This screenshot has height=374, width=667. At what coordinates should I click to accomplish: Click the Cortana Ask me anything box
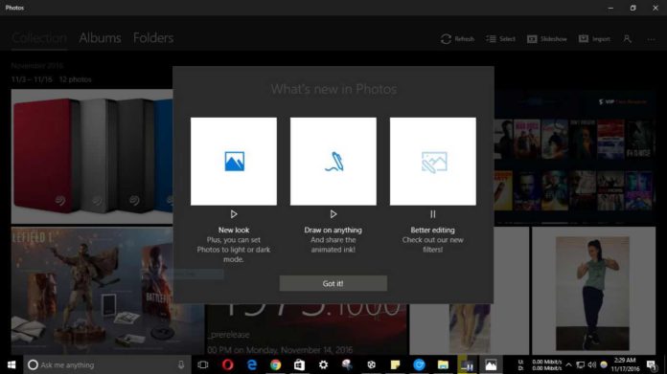pos(106,364)
